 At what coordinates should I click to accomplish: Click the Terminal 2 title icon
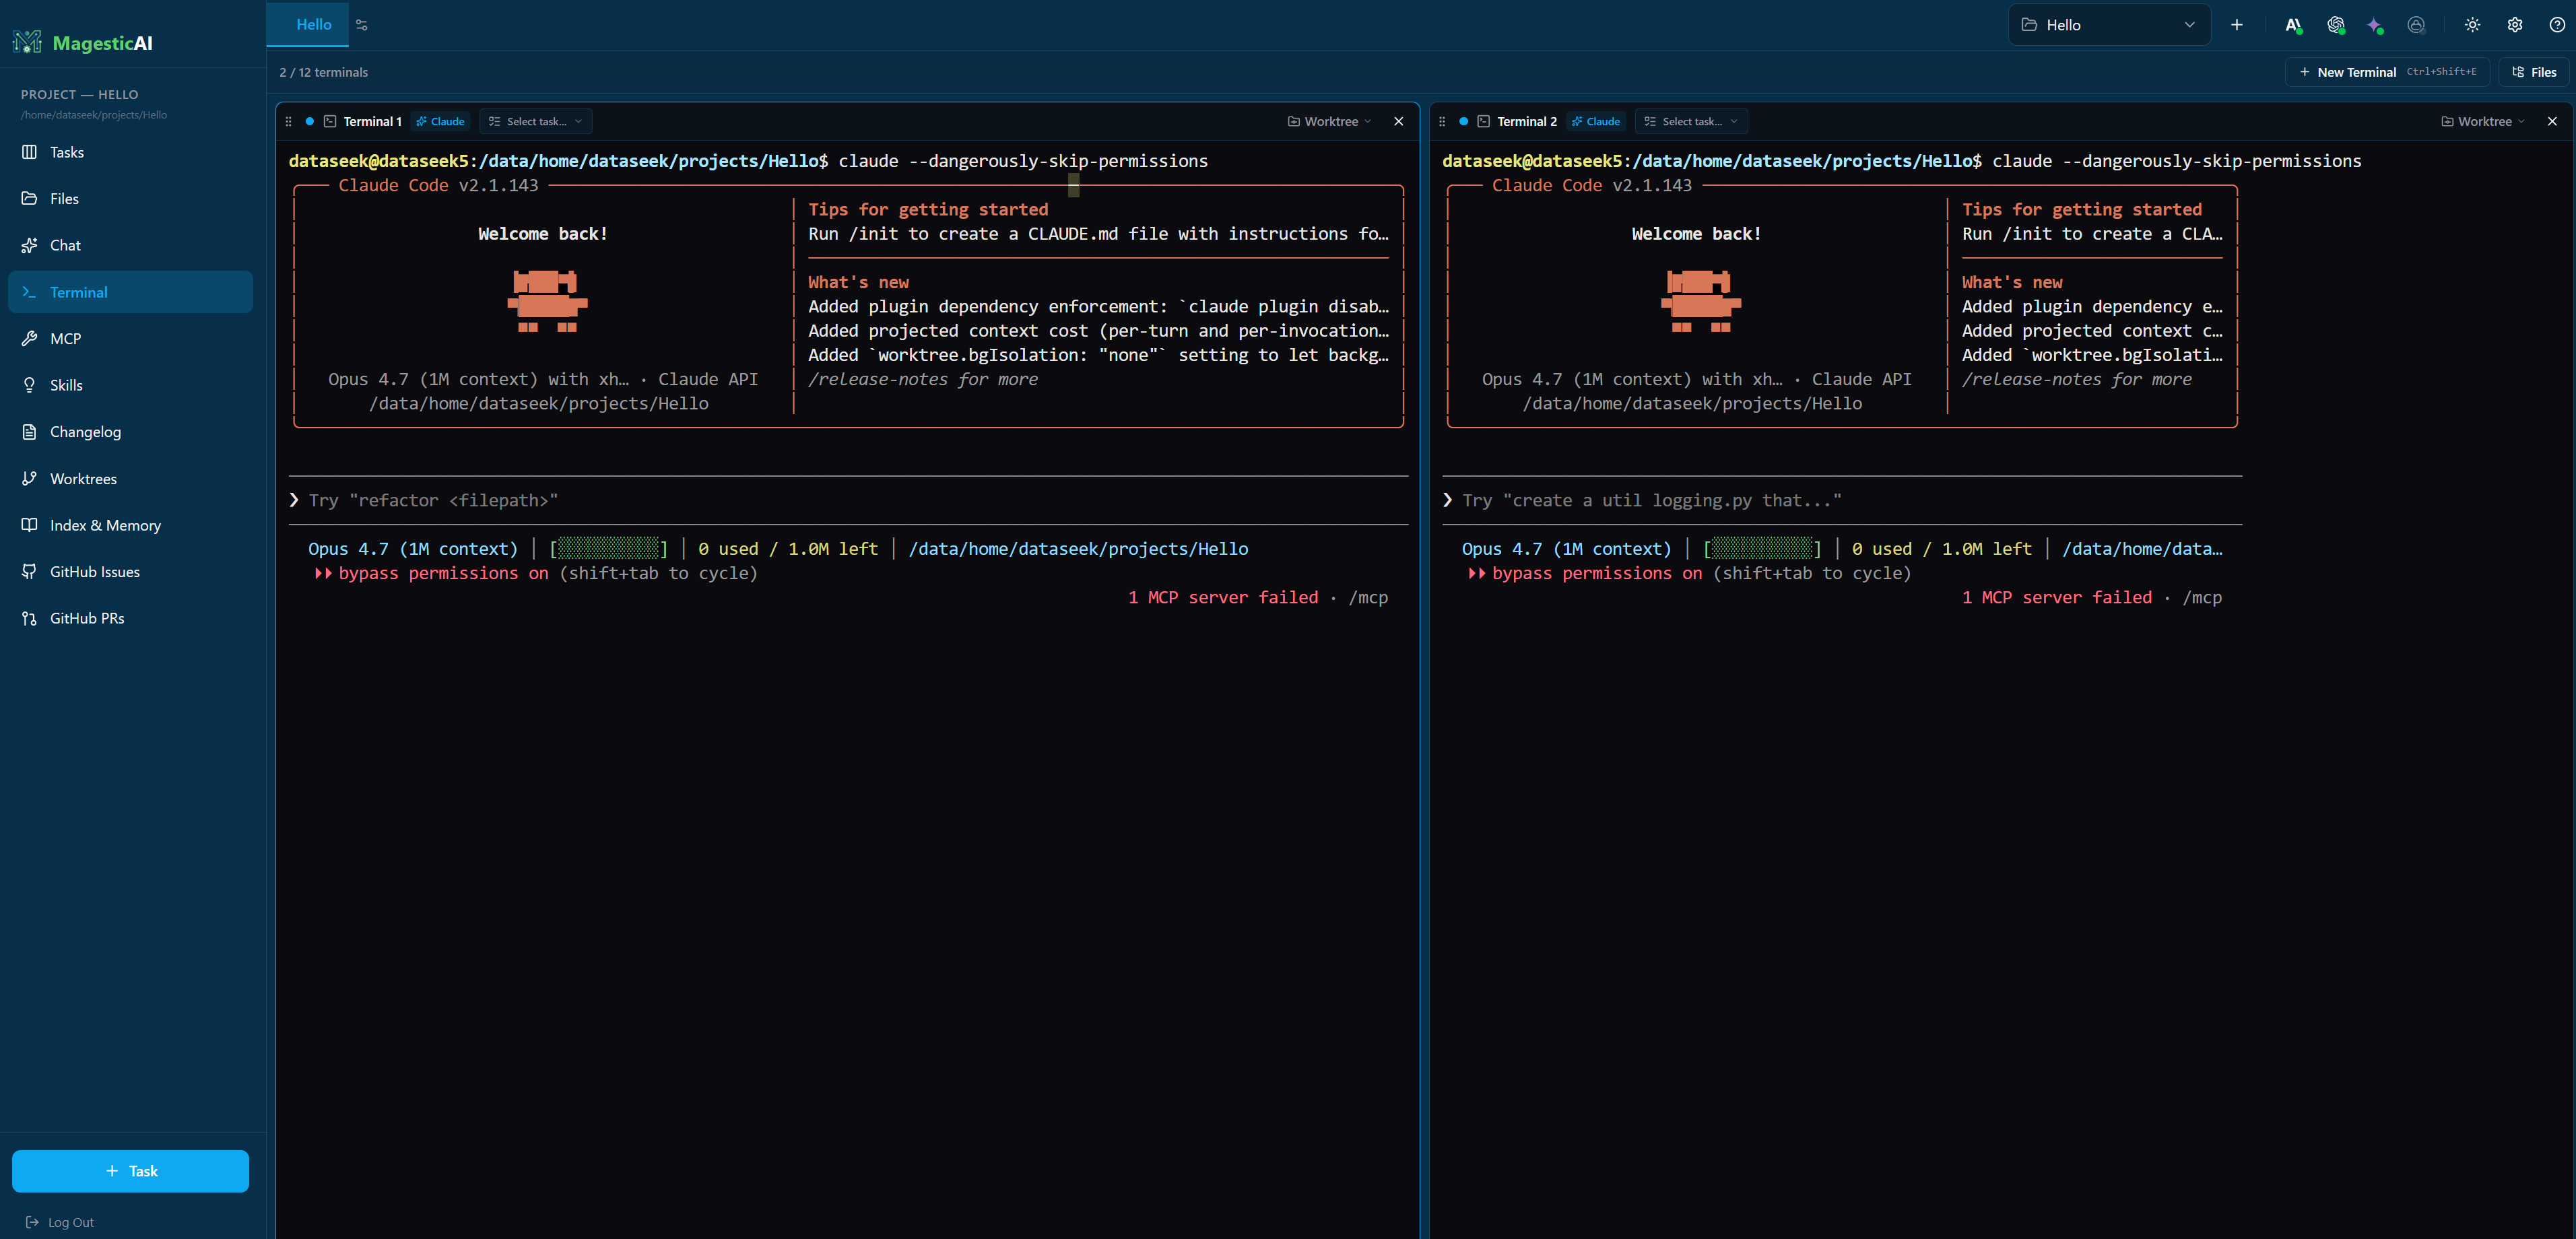point(1484,121)
